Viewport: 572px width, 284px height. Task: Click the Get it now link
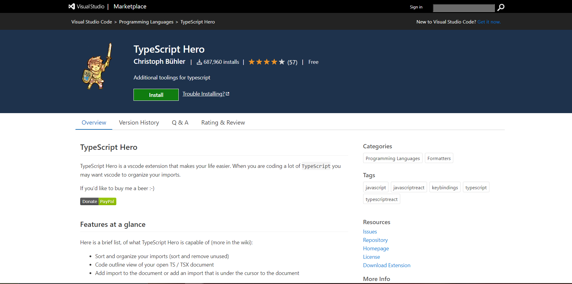click(x=489, y=22)
